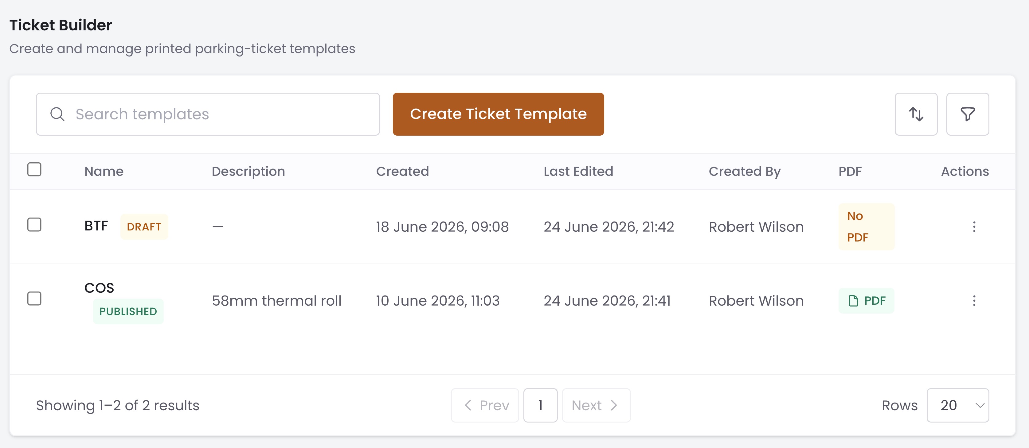Open the BTF template name
The height and width of the screenshot is (448, 1029).
(x=96, y=226)
